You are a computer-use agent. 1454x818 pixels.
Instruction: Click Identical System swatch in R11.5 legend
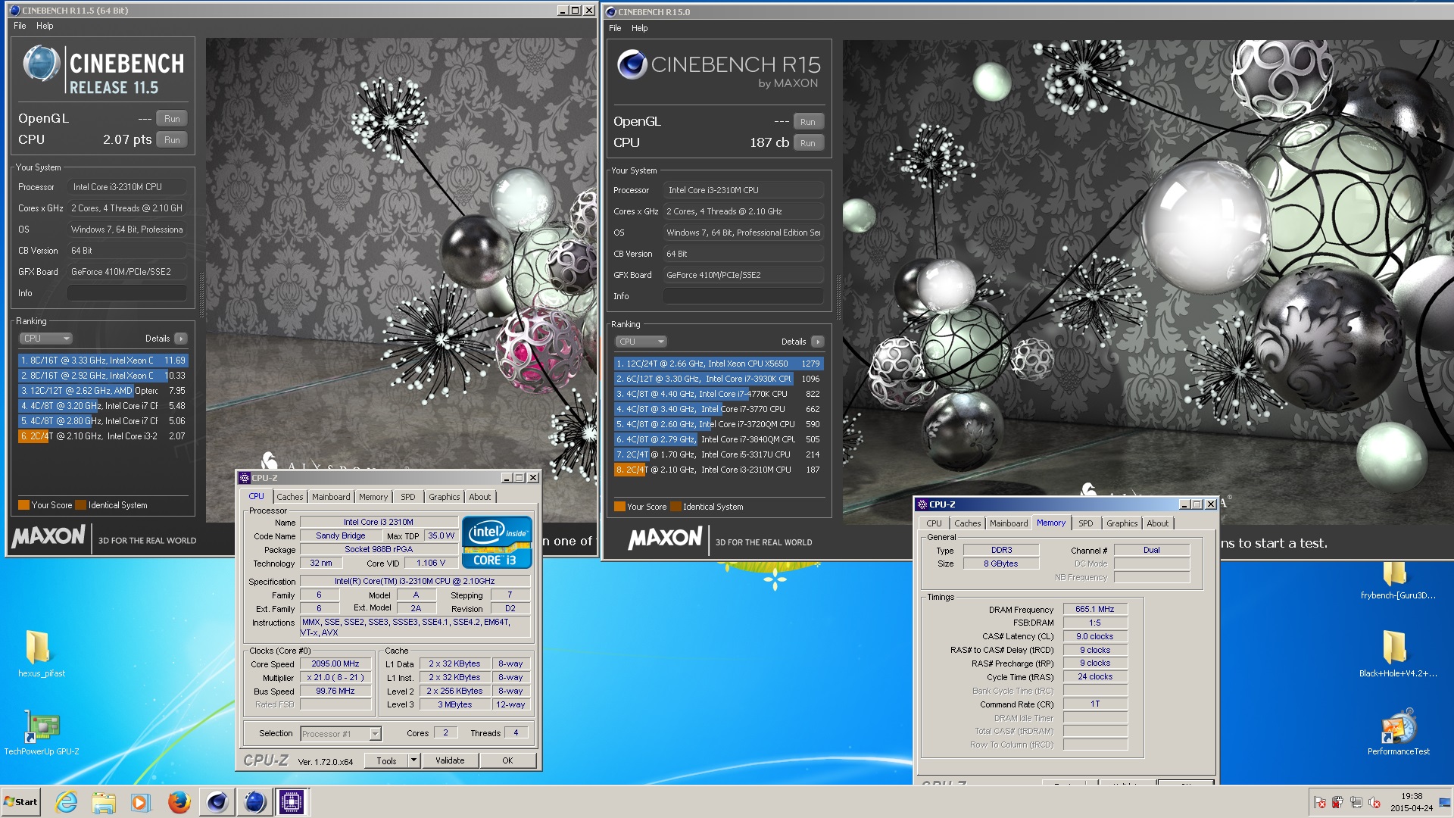(x=81, y=505)
